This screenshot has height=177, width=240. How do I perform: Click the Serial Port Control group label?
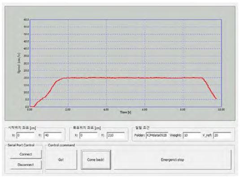pos(21,145)
